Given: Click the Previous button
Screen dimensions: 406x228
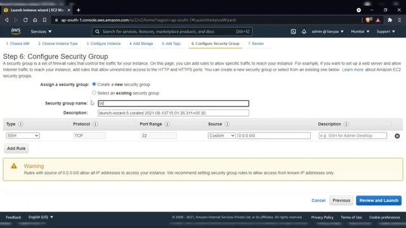Looking at the screenshot, I should tap(341, 200).
